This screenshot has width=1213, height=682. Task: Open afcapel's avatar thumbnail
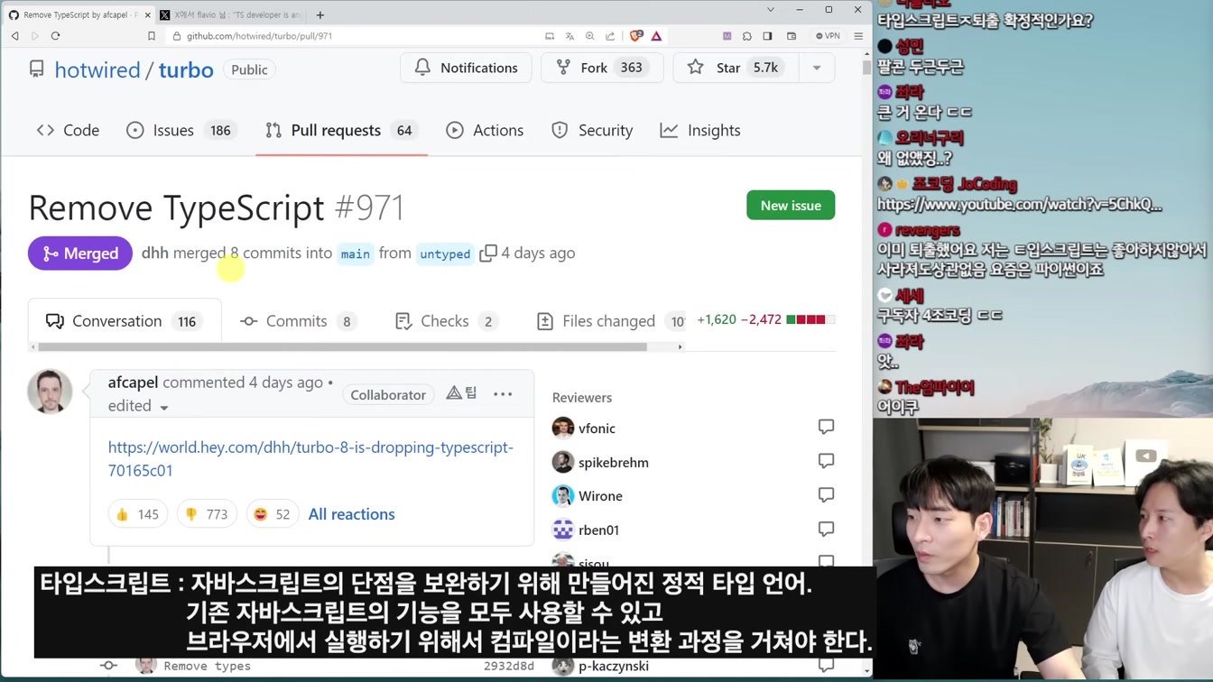(50, 392)
